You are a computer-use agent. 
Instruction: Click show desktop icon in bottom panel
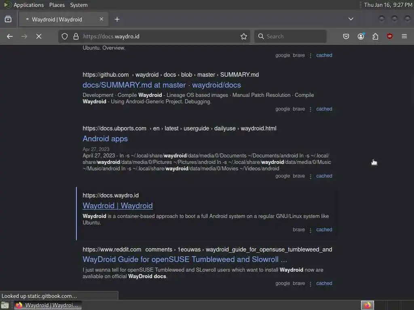click(x=5, y=305)
